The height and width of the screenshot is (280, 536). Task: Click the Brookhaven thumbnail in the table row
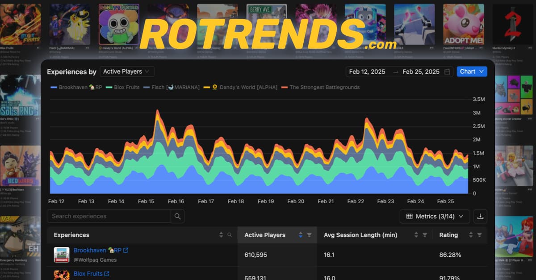coord(61,255)
